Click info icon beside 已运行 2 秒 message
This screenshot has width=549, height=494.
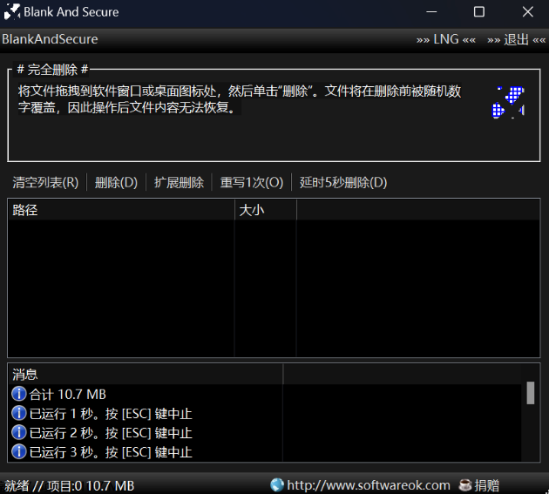pos(19,432)
